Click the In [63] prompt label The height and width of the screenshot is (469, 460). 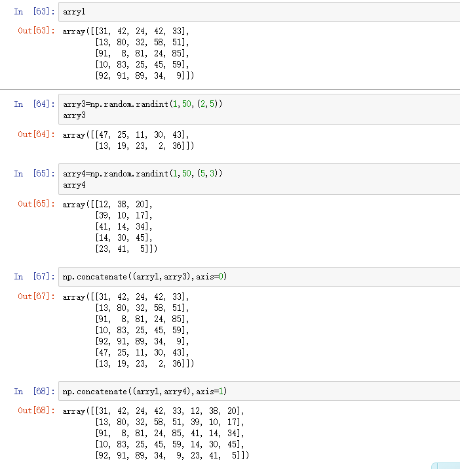(x=34, y=12)
